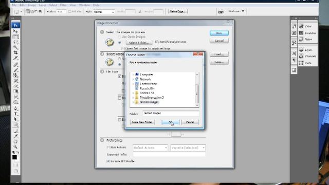The image size is (329, 185).
Task: Open the Paragraph panel icon
Action: [x=294, y=60]
